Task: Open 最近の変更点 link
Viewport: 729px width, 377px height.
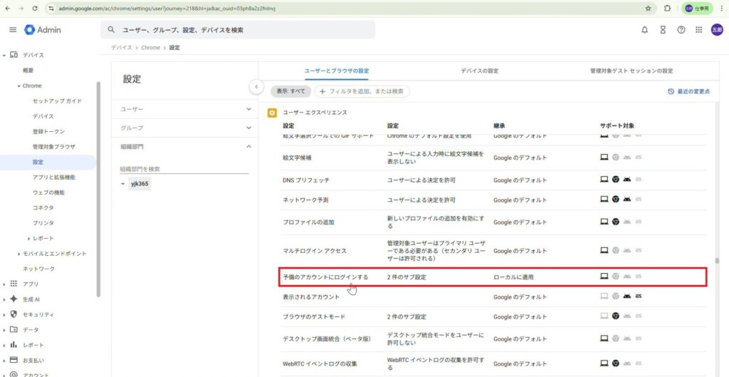Action: 688,92
